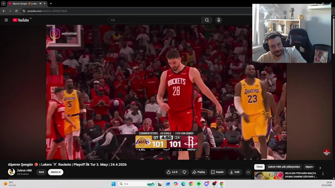Open the HELİLİAN TRYHARD video thumbnail
This screenshot has height=188, width=335.
269,175
